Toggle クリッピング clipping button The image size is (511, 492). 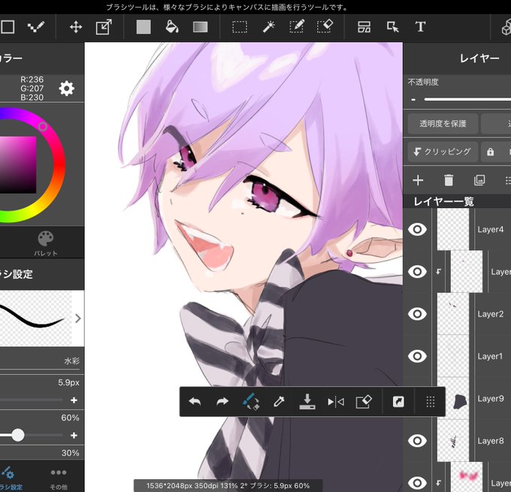point(443,152)
